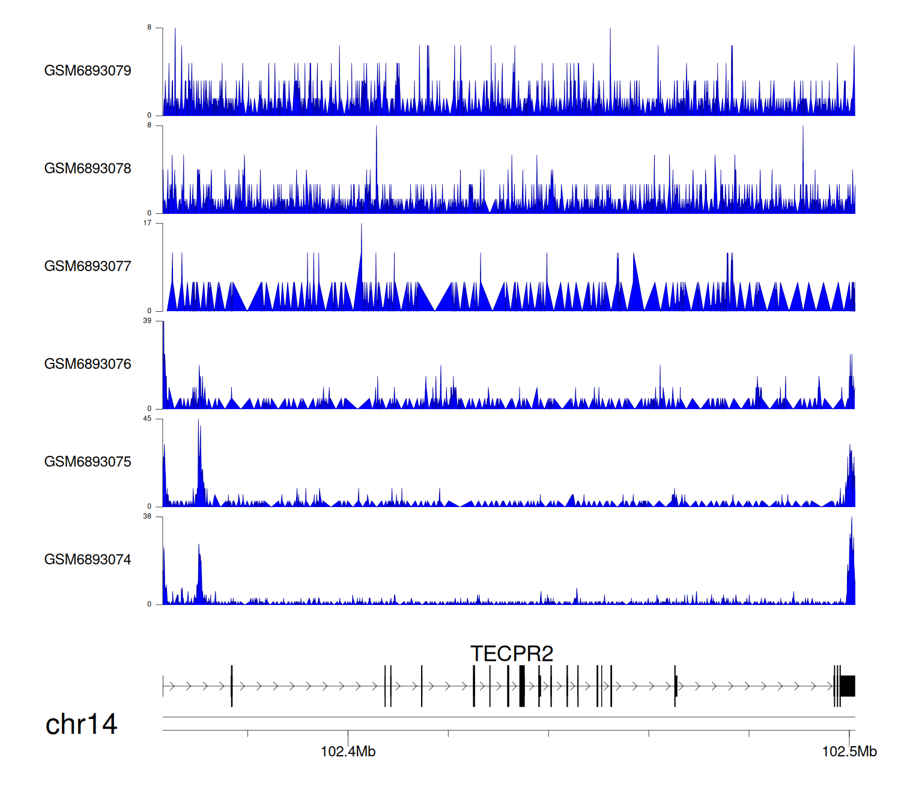This screenshot has height=793, width=901.
Task: Click the TECPR2 gene name
Action: (x=511, y=654)
